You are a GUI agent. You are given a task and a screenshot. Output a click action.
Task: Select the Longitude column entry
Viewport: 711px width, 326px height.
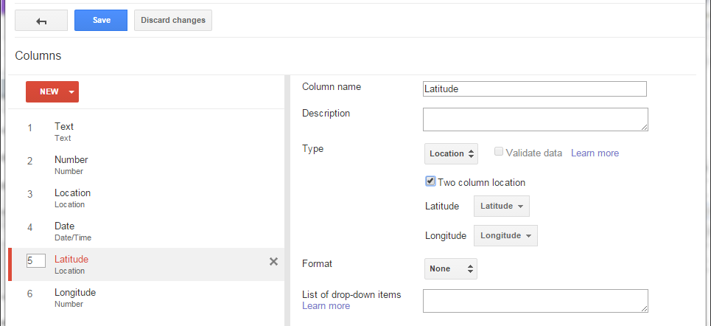[147, 297]
